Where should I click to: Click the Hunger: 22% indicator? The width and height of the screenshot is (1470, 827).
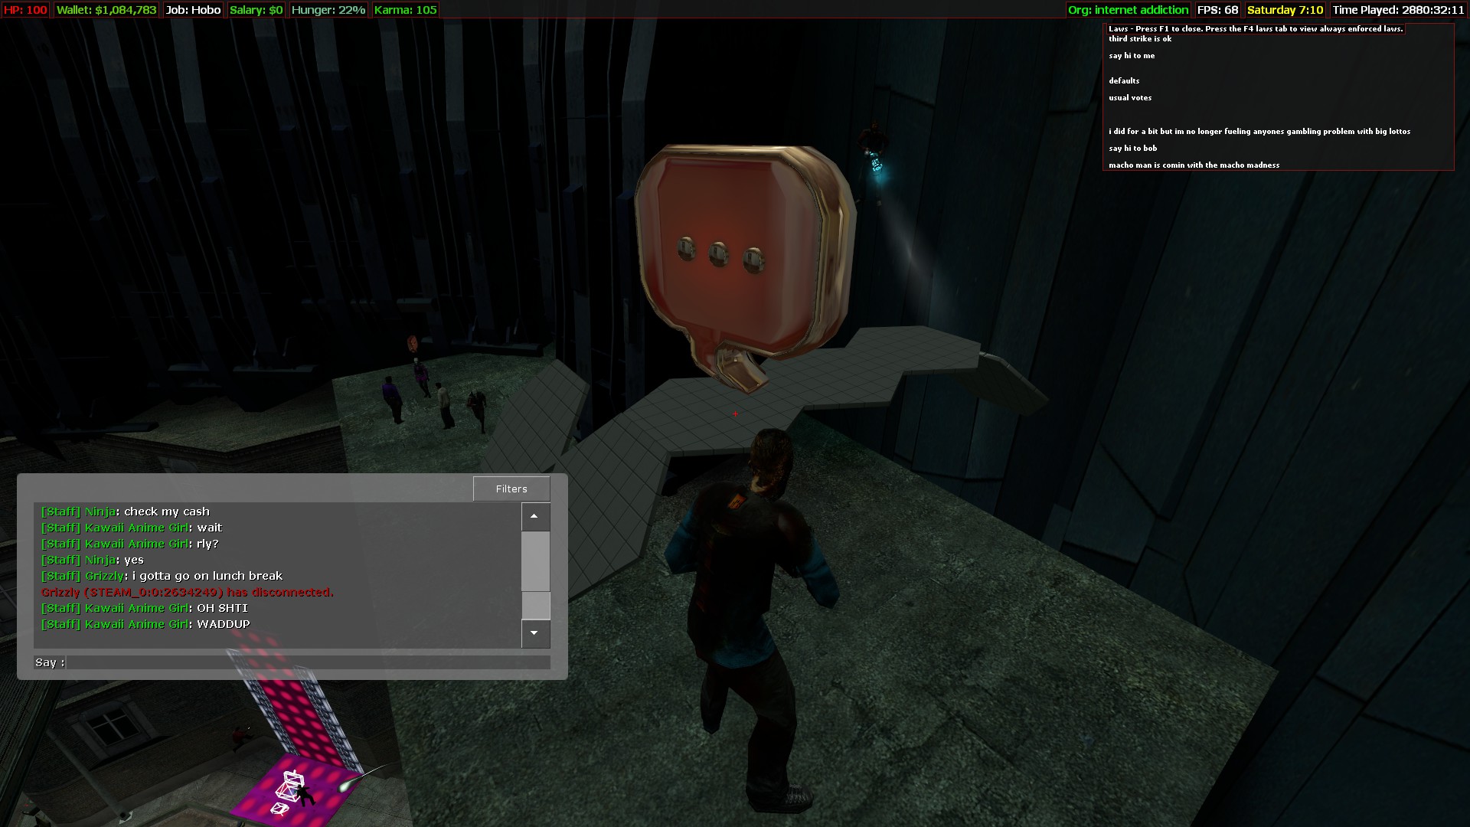328,10
